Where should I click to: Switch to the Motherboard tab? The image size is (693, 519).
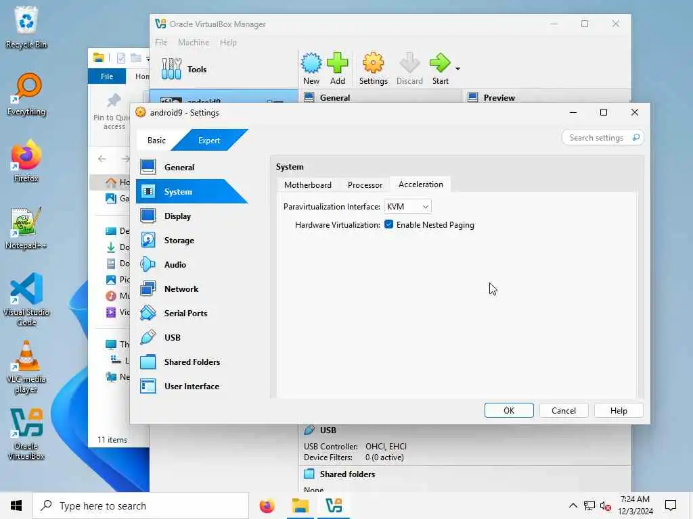[308, 185]
